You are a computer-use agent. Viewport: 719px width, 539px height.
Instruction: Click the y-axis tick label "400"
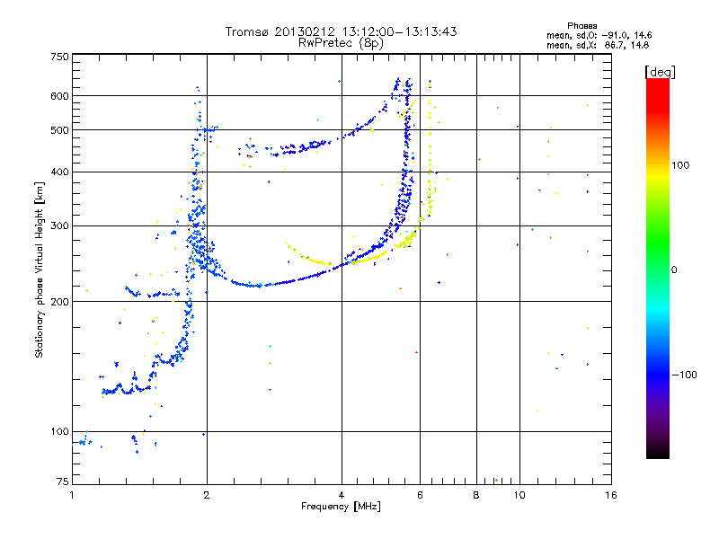[x=59, y=172]
